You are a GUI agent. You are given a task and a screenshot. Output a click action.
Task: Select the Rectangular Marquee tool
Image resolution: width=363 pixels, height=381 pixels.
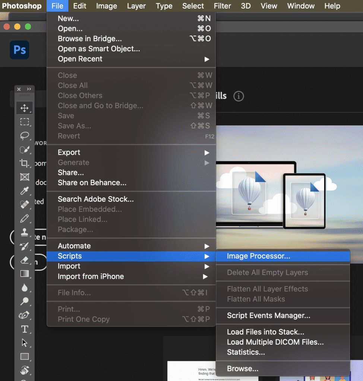(x=24, y=122)
